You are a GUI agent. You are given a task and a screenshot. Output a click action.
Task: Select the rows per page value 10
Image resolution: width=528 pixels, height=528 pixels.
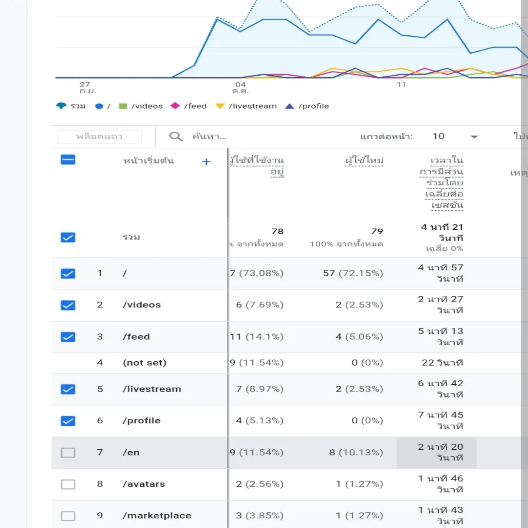point(439,136)
